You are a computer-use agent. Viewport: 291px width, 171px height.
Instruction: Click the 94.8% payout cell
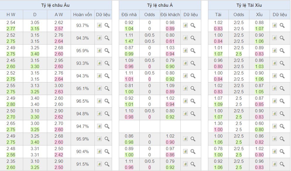pyautogui.click(x=82, y=114)
